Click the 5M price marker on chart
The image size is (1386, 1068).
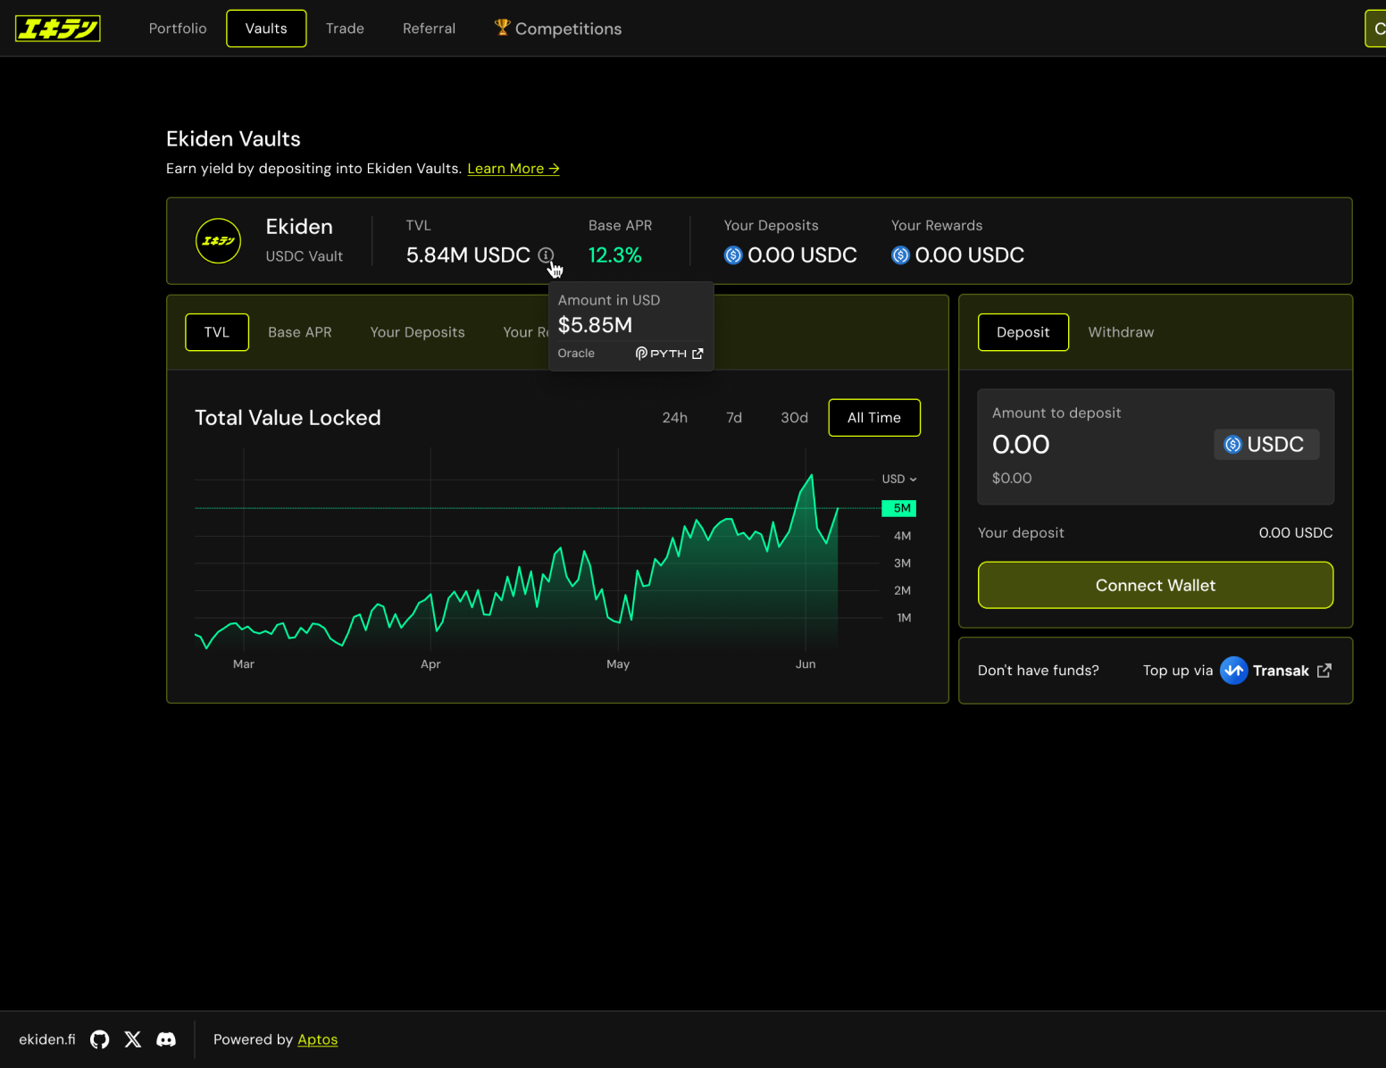point(899,508)
